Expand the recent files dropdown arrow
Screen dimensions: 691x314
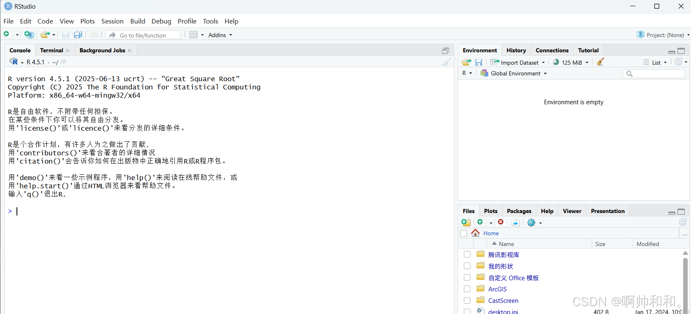tap(54, 35)
